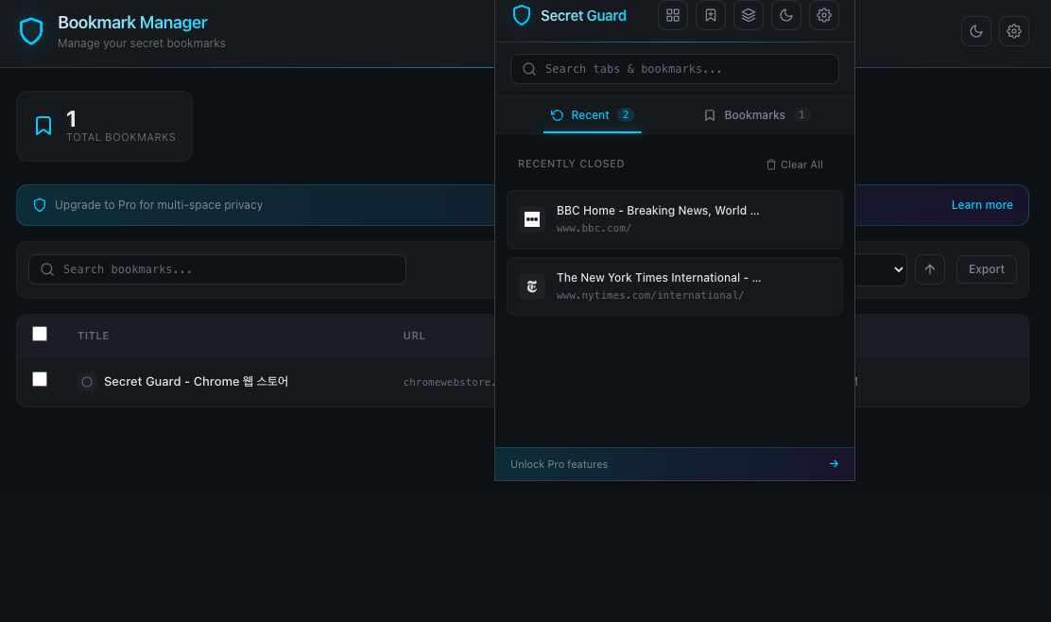Screen dimensions: 1051x622
Task: Select the layers stack icon in popup toolbar
Action: click(748, 15)
